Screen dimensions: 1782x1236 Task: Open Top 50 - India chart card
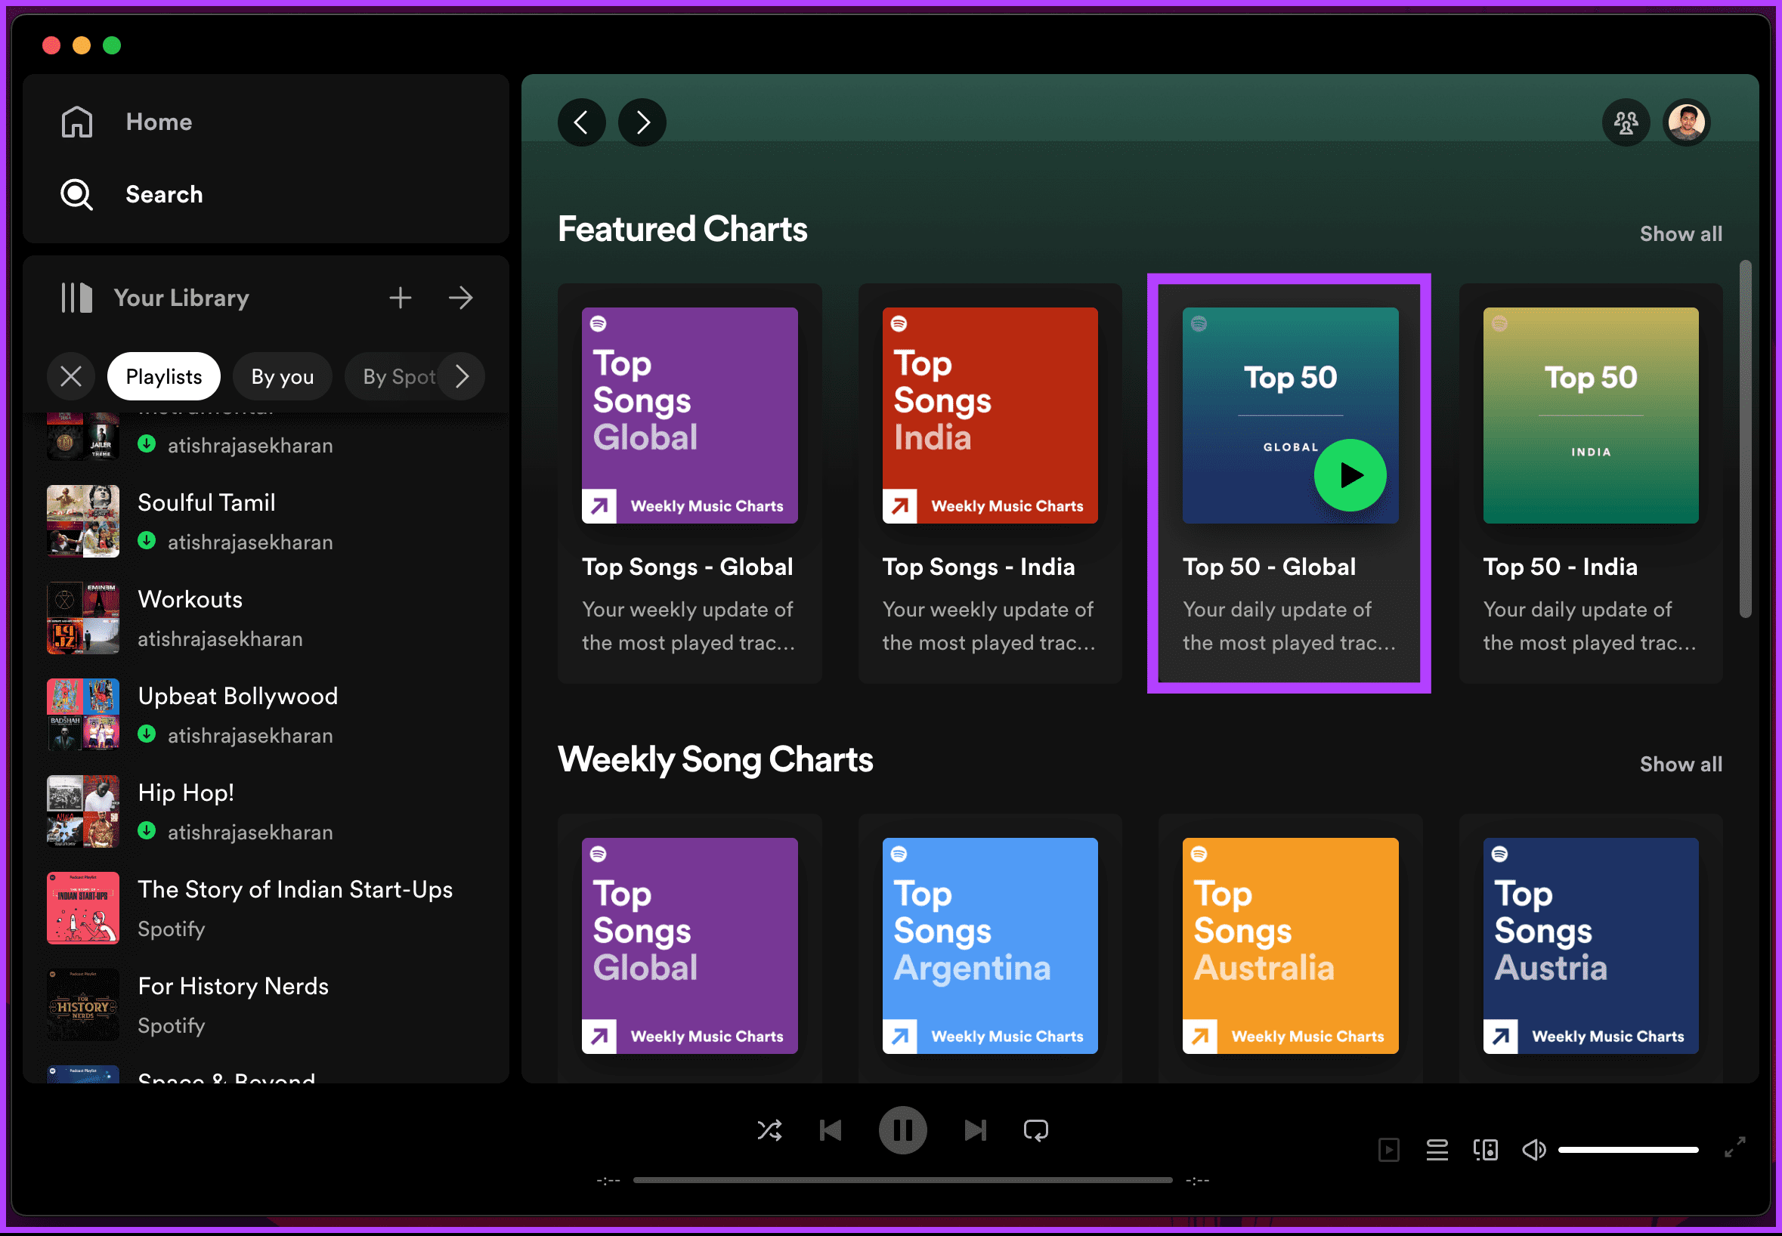pyautogui.click(x=1591, y=483)
